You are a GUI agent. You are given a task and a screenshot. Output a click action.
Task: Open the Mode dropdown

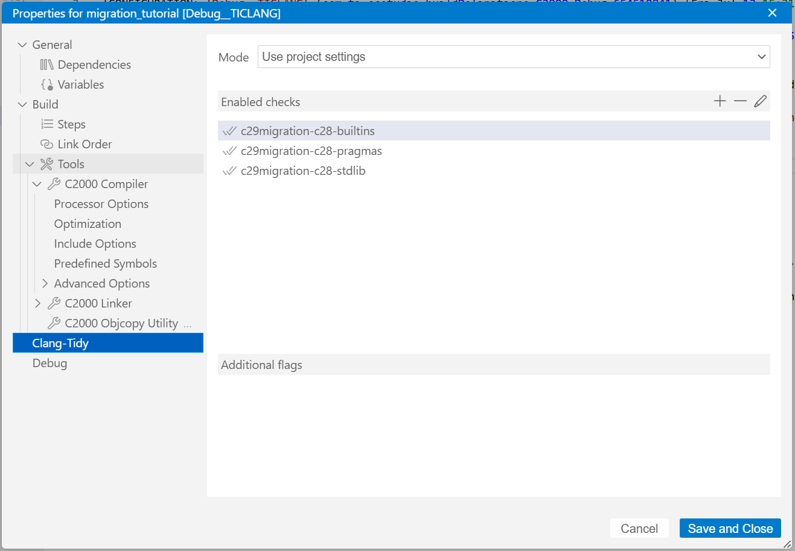point(513,57)
